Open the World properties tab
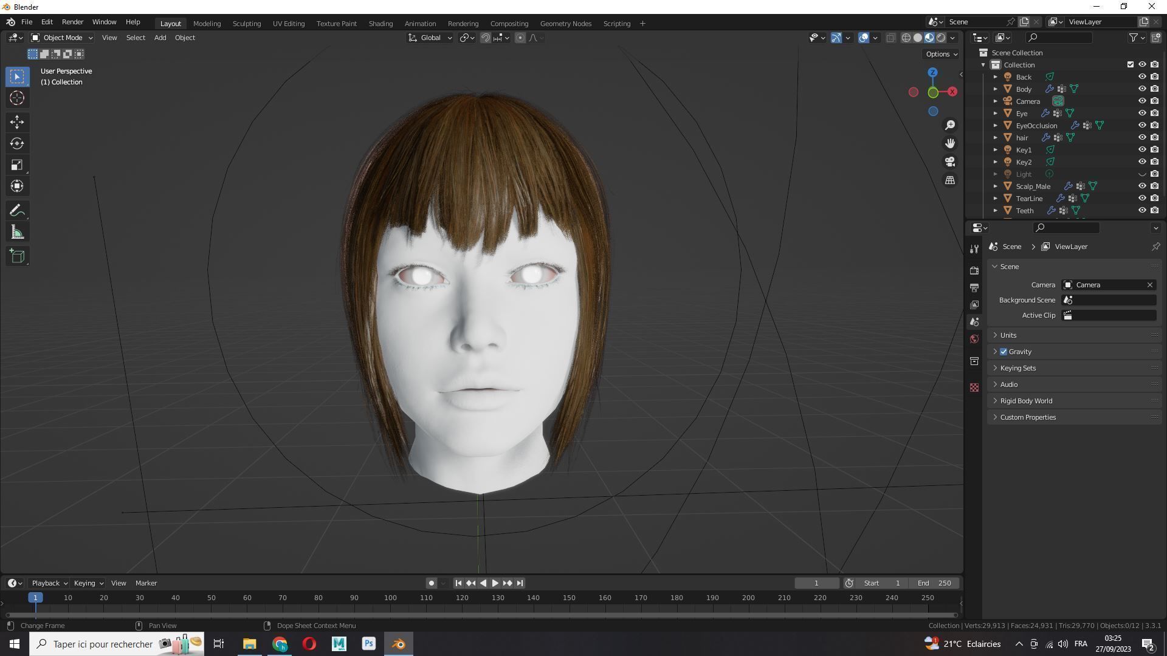 (x=974, y=339)
